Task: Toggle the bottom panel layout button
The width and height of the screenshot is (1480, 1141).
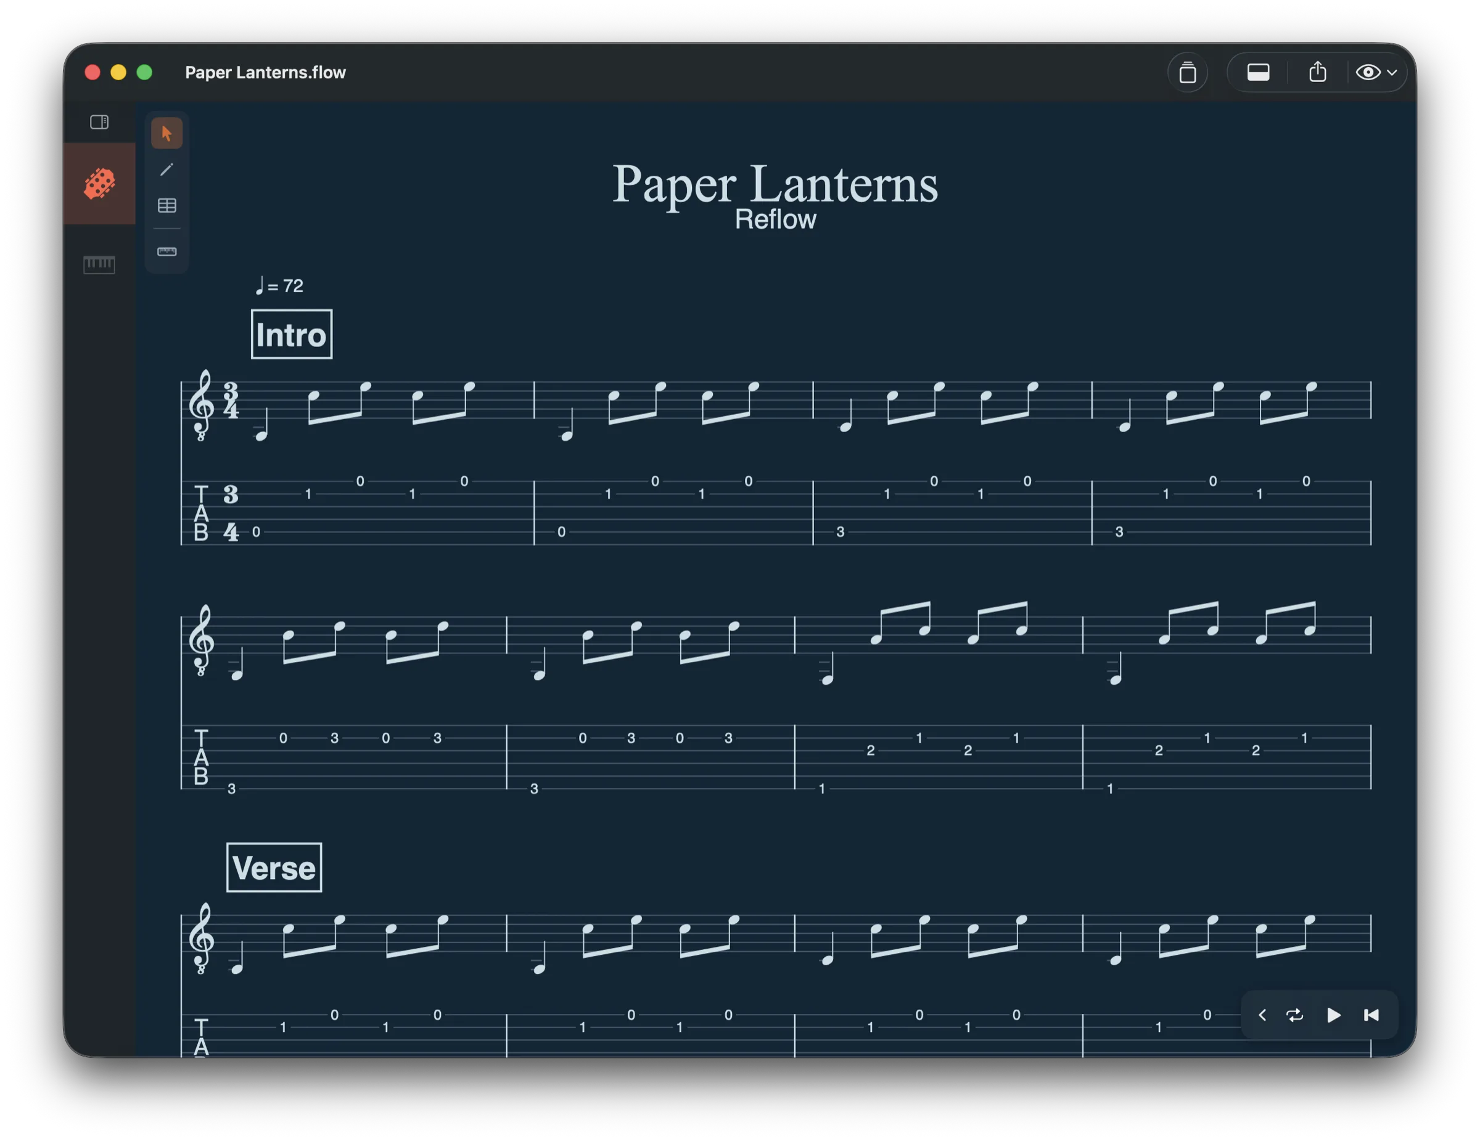Action: coord(1258,72)
